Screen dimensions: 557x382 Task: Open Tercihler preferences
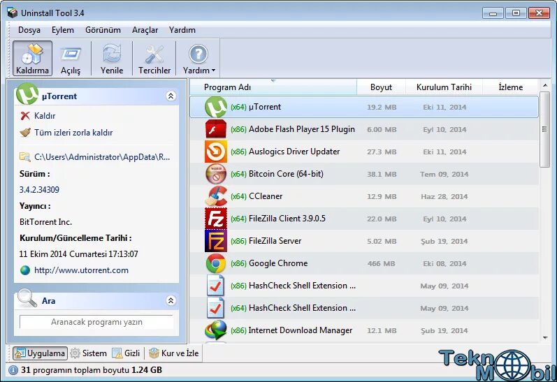coord(154,58)
